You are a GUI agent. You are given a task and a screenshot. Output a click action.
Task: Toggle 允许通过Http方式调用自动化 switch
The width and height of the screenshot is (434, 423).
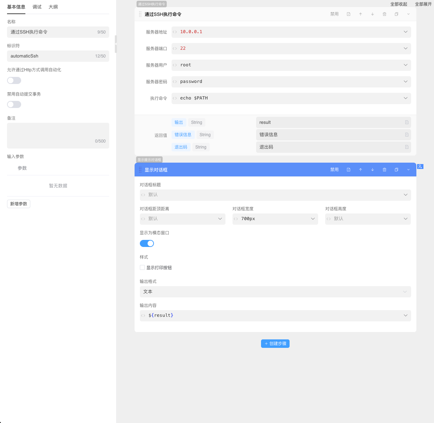(x=14, y=80)
